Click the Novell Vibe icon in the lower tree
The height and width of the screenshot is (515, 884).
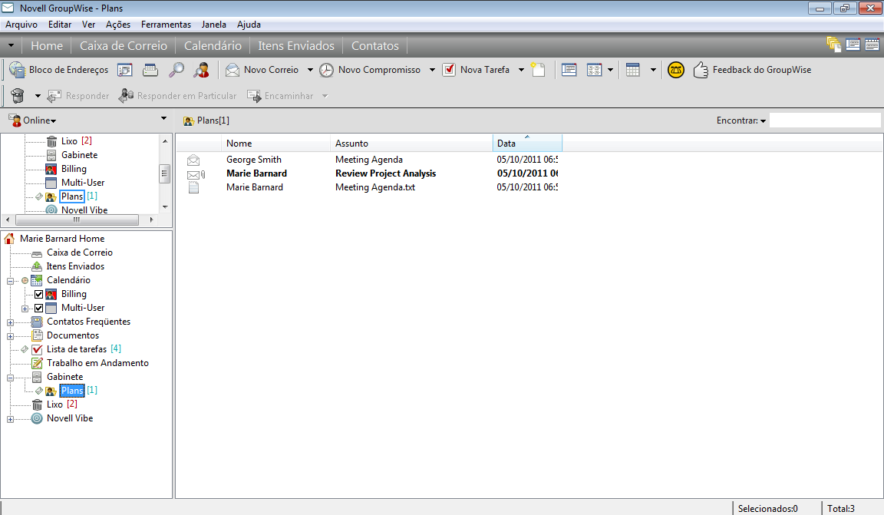point(37,418)
